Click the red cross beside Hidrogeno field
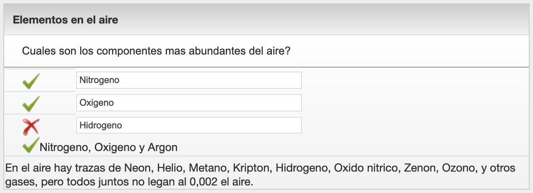Screen dimensions: 533x193 31,126
